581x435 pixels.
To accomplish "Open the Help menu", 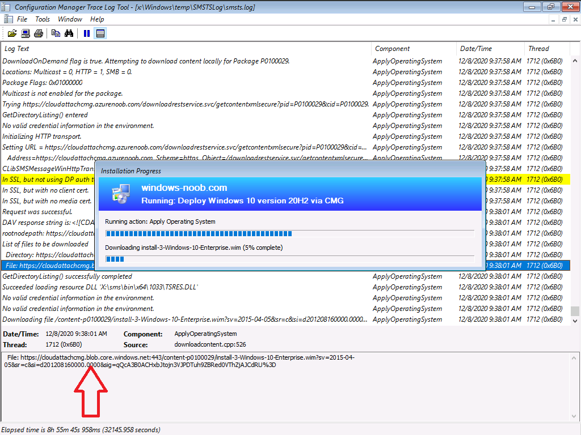I will point(97,19).
